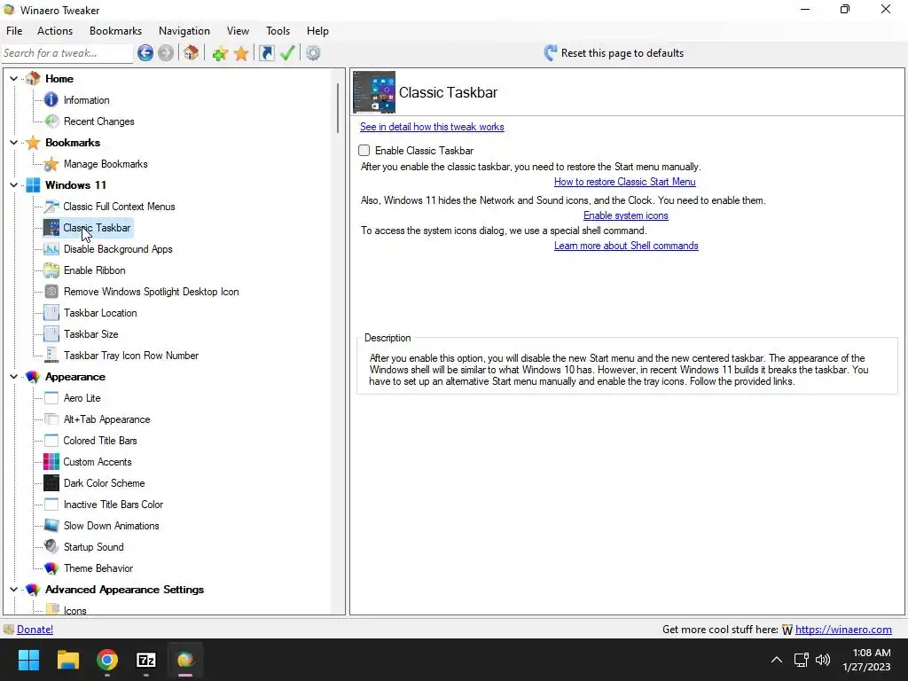Collapse the Appearance tree node
908x681 pixels.
tap(14, 377)
